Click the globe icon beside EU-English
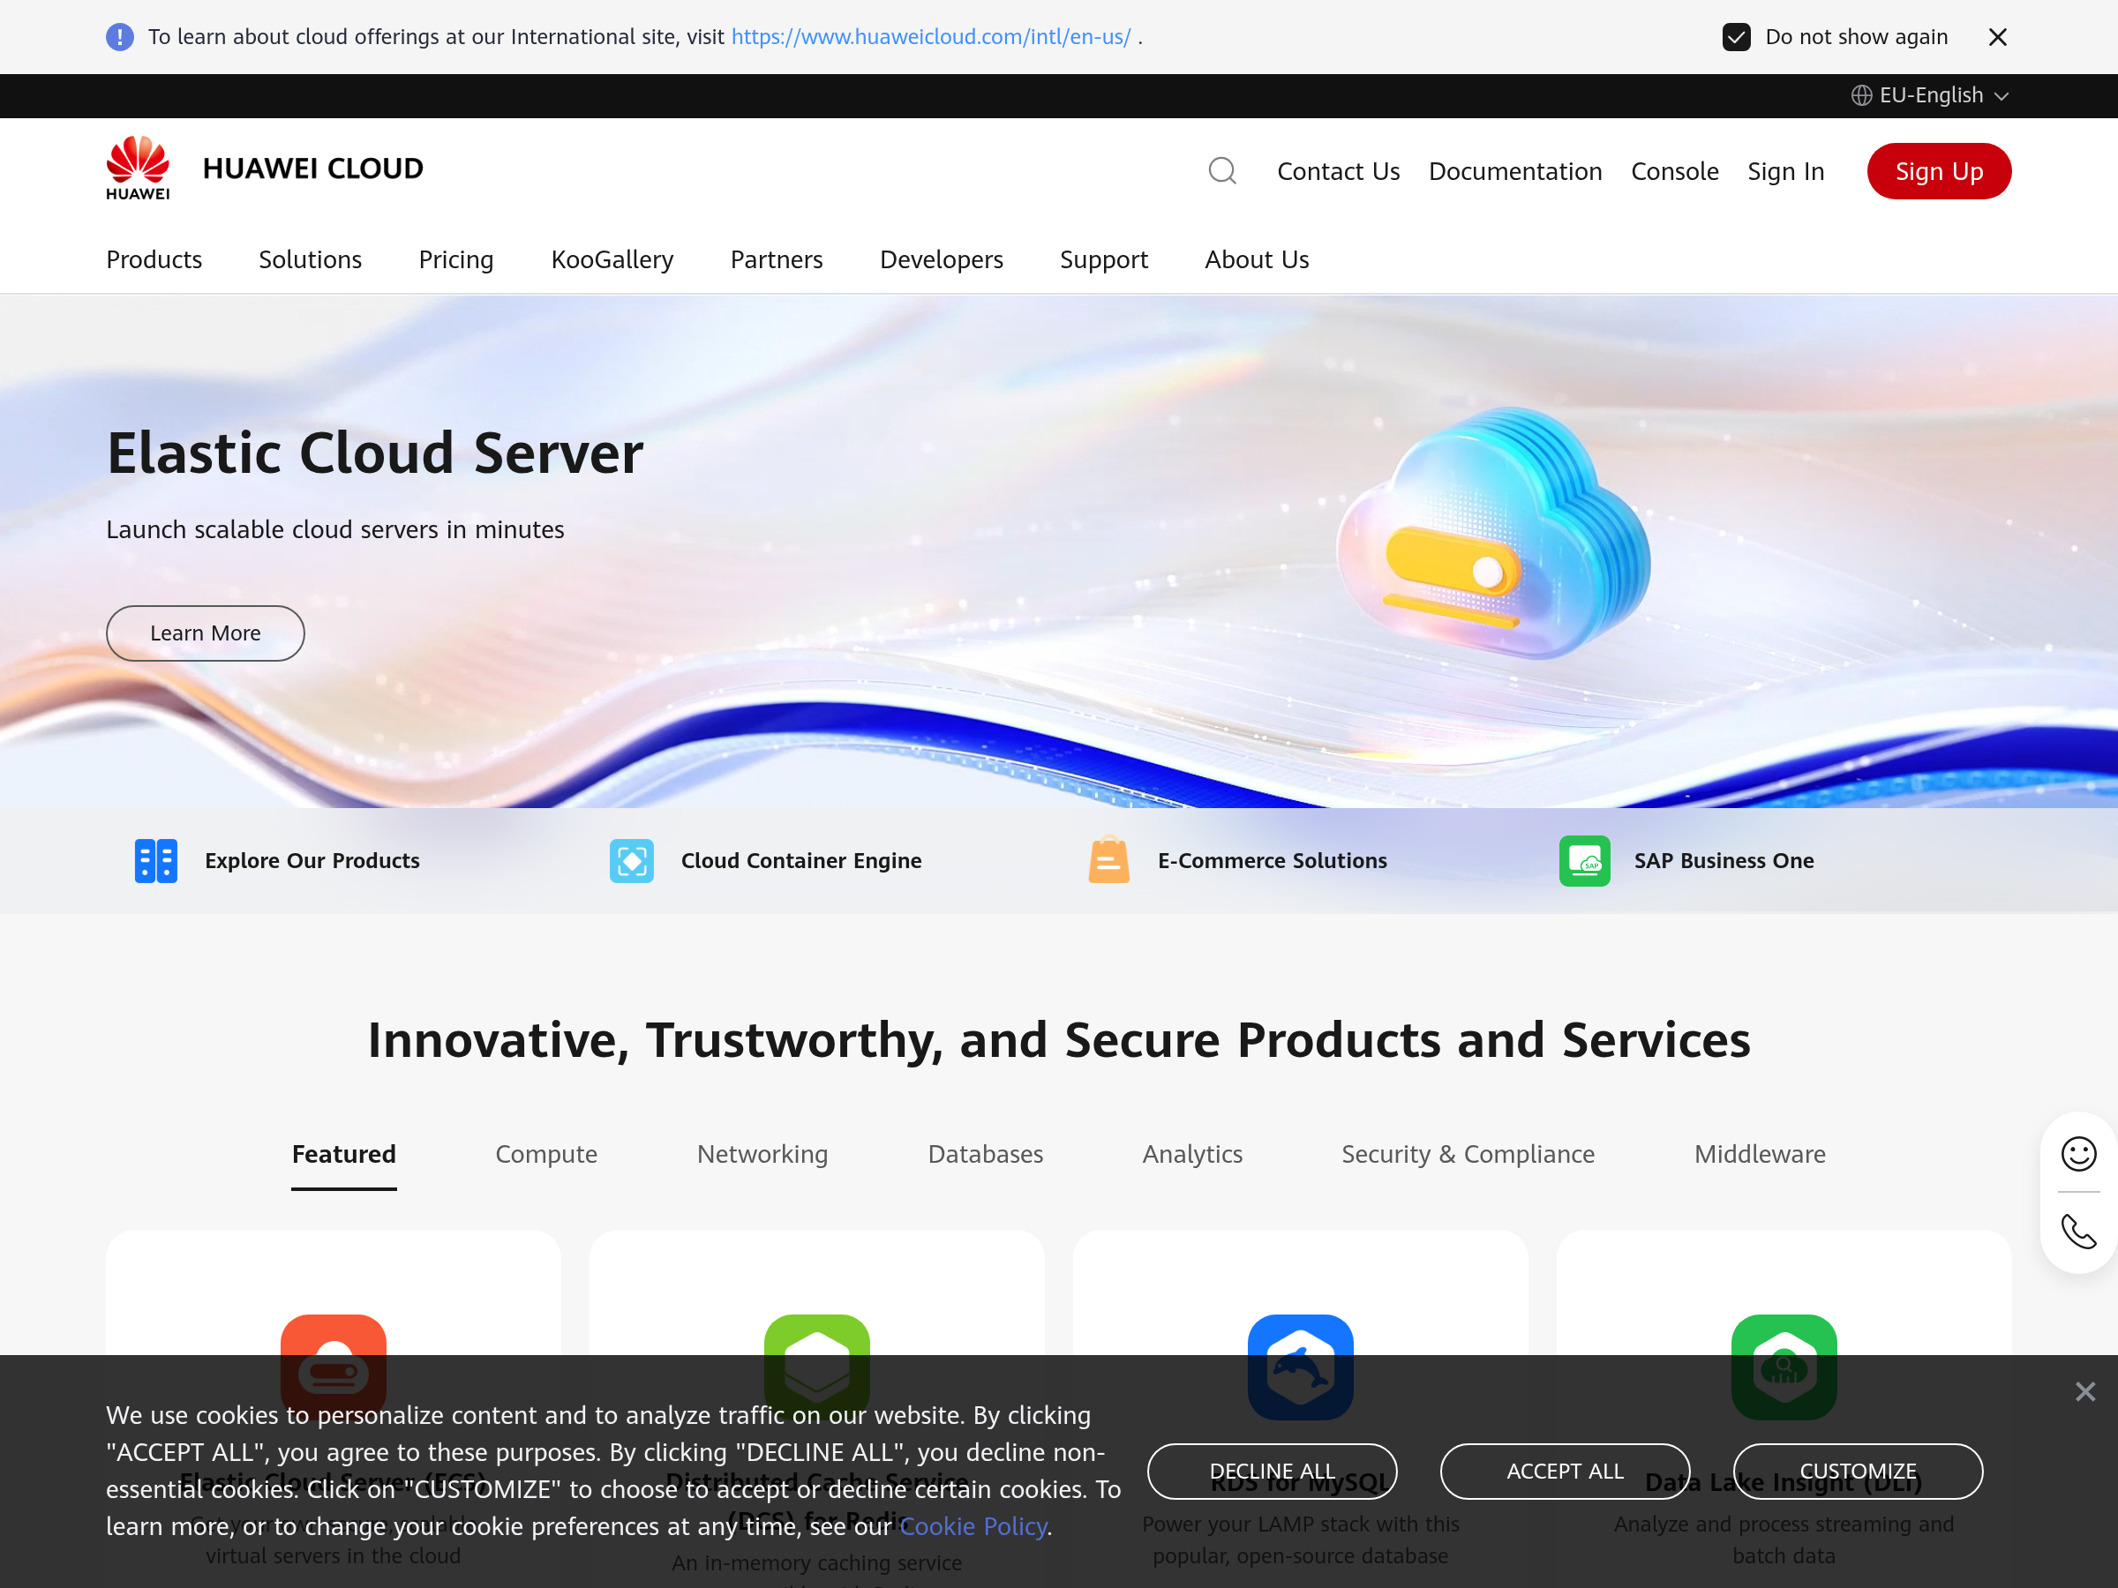This screenshot has width=2118, height=1588. pos(1860,95)
